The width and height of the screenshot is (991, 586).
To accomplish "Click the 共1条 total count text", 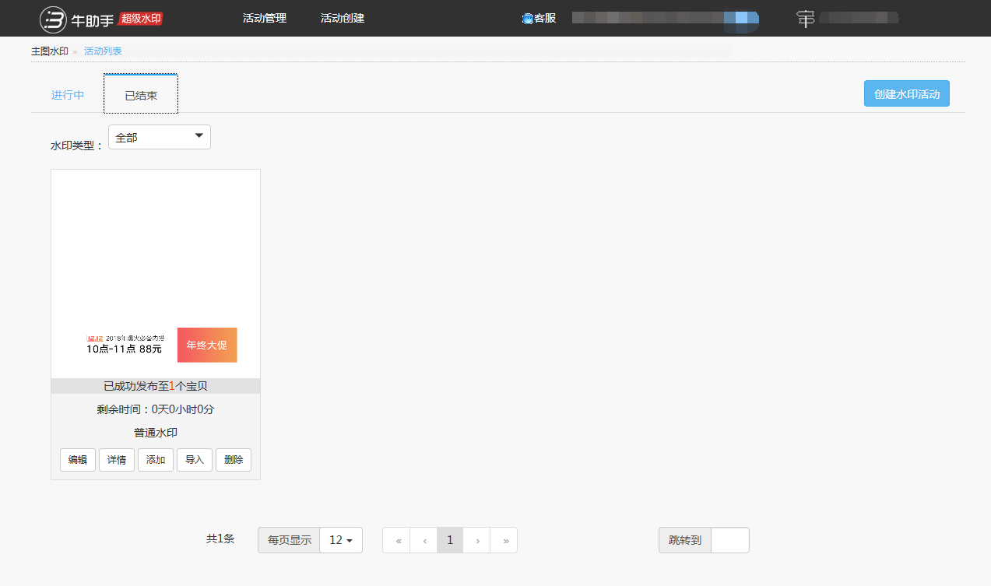I will click(x=220, y=539).
